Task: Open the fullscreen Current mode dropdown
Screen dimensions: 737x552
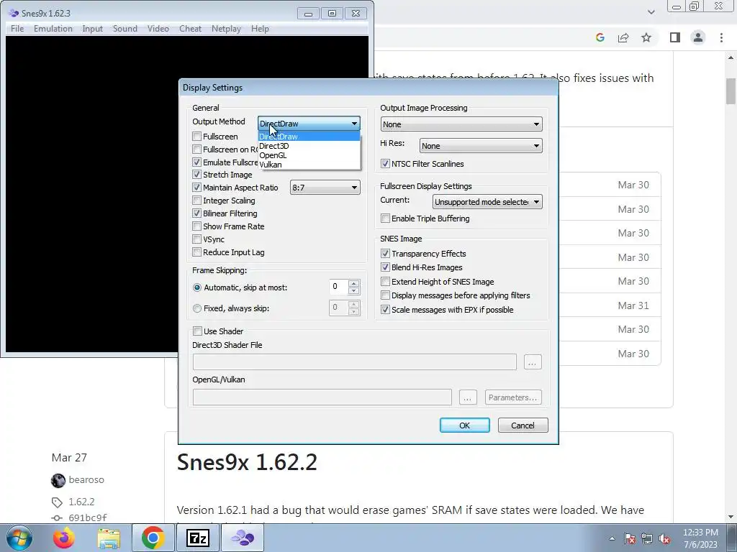Action: pyautogui.click(x=487, y=202)
